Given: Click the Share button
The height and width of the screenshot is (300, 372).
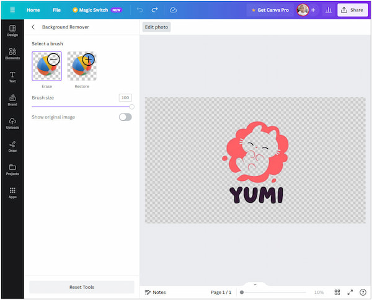Looking at the screenshot, I should (352, 10).
